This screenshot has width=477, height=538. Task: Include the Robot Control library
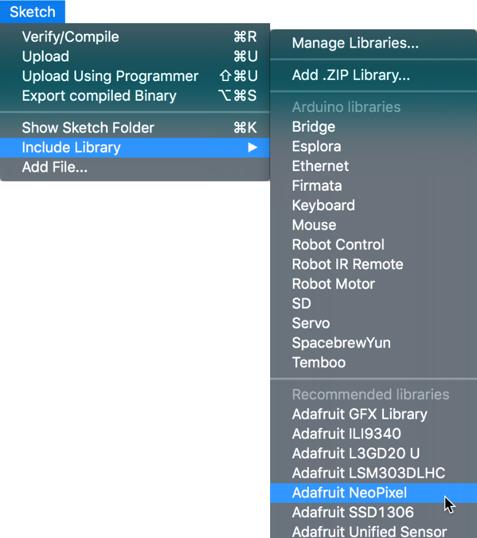click(374, 245)
